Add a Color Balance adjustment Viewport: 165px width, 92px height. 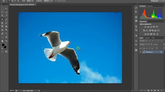tap(147, 31)
